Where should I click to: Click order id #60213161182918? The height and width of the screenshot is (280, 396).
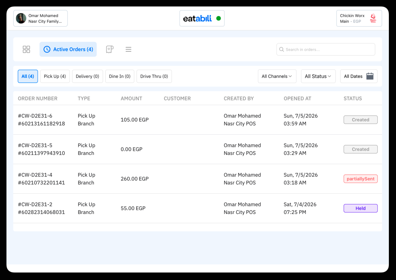(41, 124)
